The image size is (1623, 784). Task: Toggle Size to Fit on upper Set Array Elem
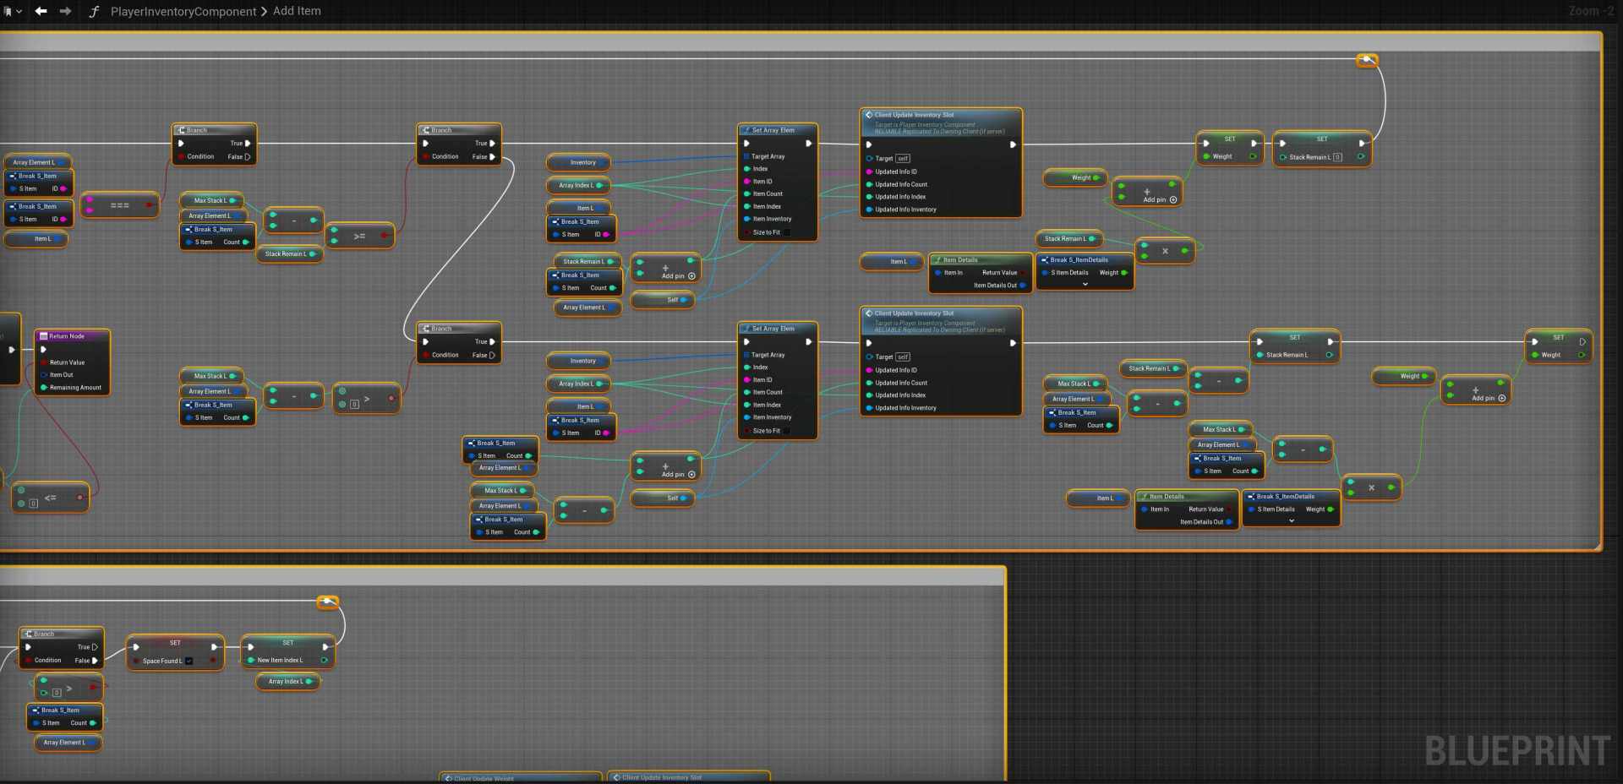point(787,232)
